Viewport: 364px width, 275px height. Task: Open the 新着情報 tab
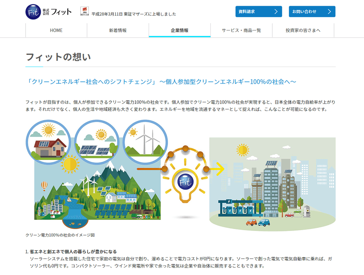coord(118,30)
